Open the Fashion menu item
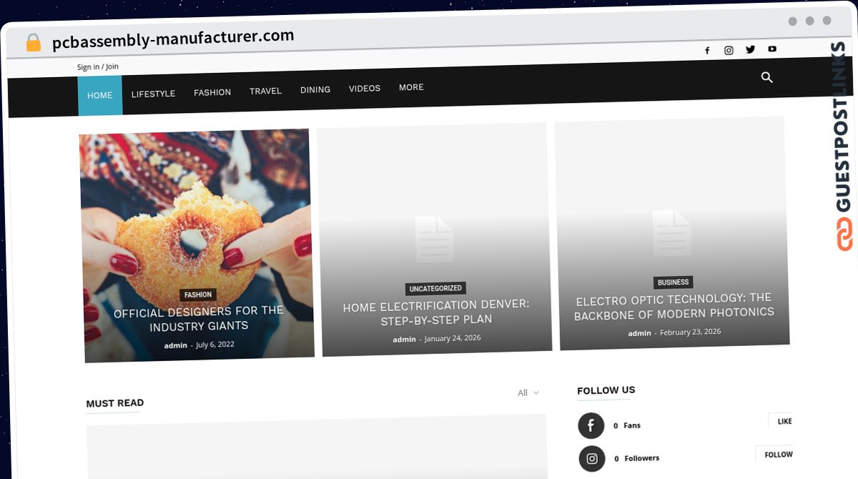Viewport: 858px width, 479px height. (212, 92)
